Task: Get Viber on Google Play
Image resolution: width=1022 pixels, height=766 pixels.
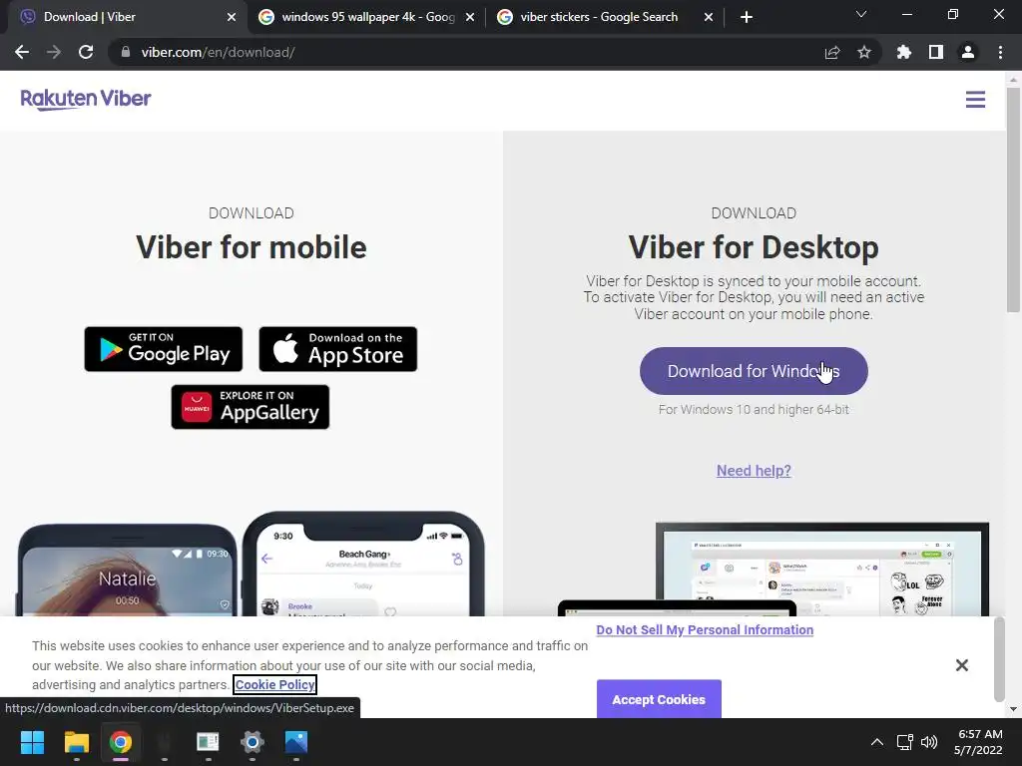Action: [x=163, y=349]
